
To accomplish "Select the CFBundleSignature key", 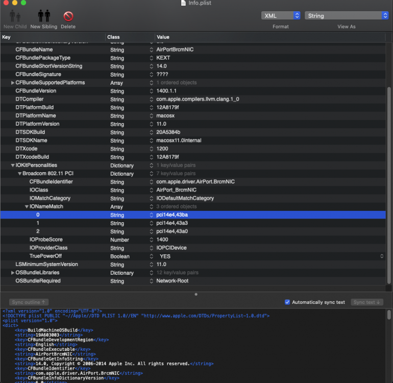I will 38,75.
